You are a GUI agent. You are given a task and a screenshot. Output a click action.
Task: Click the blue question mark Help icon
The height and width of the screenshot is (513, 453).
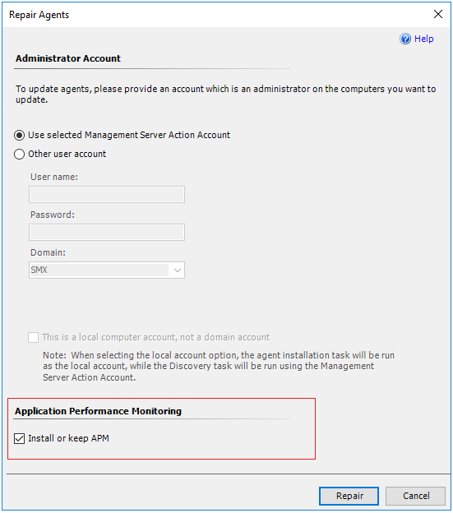click(405, 39)
